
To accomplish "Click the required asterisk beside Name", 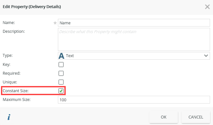I will click(x=55, y=23).
